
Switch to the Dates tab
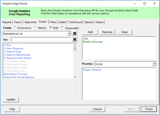(63, 22)
